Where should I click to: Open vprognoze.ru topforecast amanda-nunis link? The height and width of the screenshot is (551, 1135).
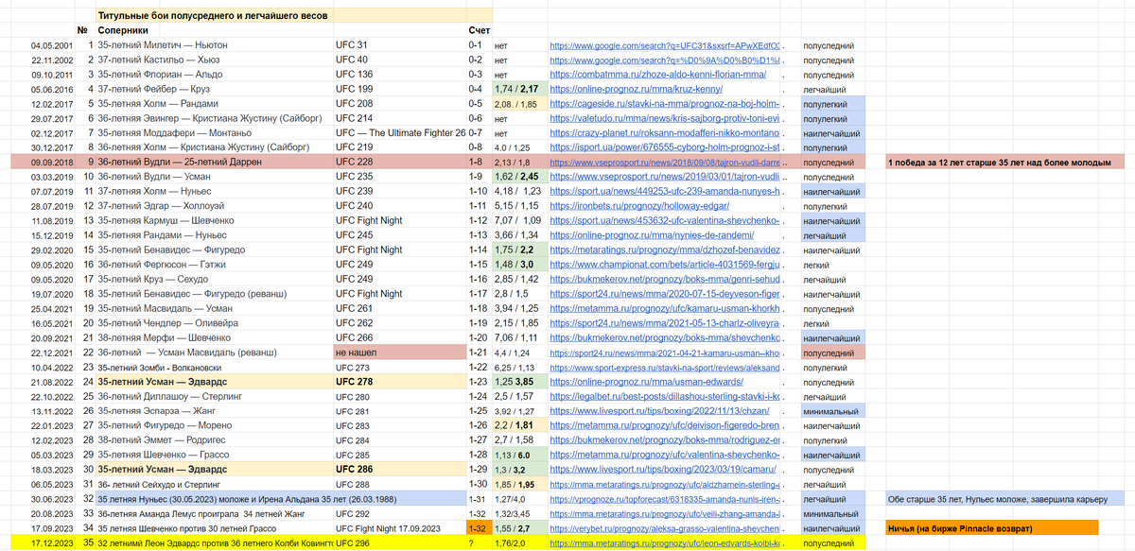[x=664, y=500]
